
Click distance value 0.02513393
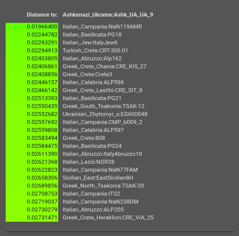(x=42, y=98)
